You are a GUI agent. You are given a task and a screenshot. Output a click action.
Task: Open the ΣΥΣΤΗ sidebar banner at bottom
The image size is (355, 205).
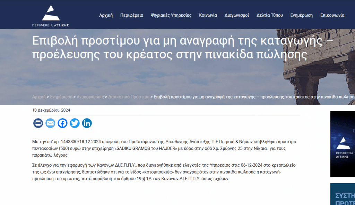[x=343, y=194]
